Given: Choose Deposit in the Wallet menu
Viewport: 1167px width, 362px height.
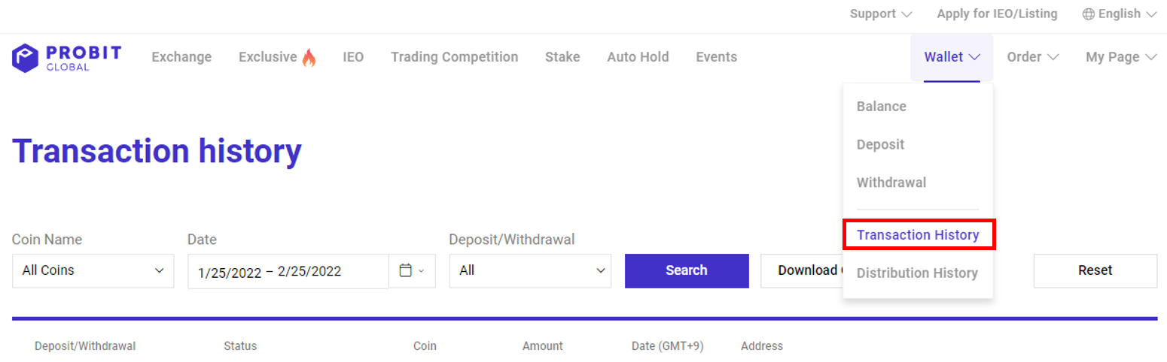Looking at the screenshot, I should (880, 144).
